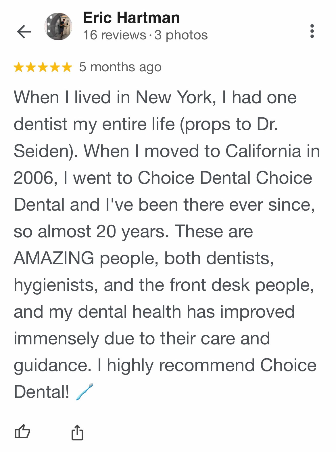Open the Eric Hartman reviewer name
The height and width of the screenshot is (452, 336).
coord(131,18)
